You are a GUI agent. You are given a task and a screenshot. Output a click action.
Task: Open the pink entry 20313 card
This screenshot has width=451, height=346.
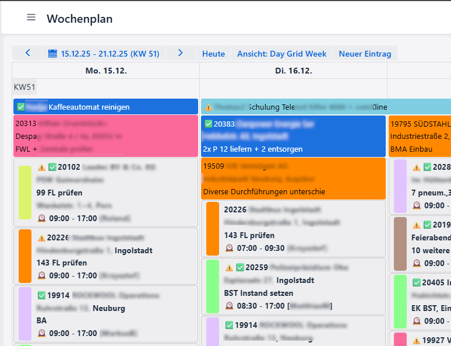pos(105,136)
